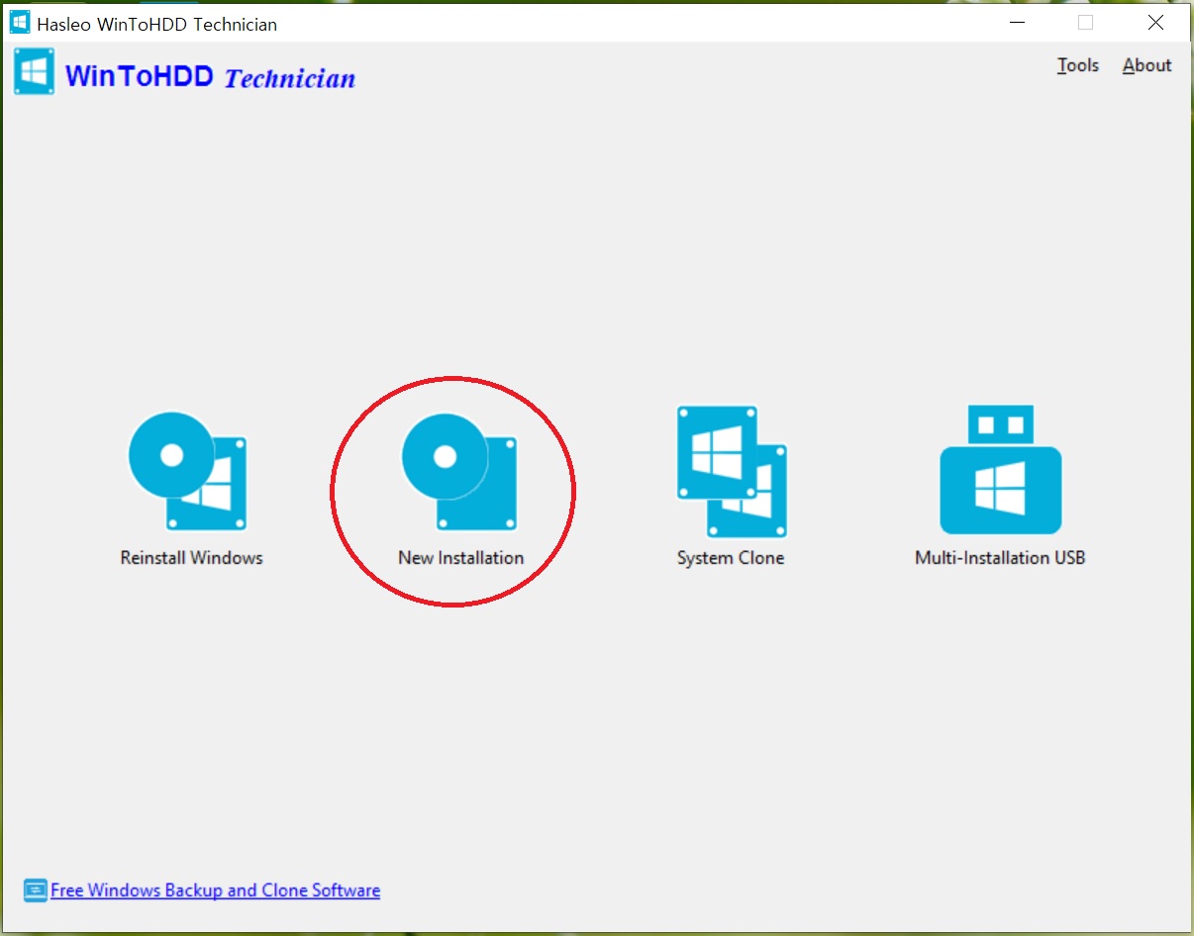Click the New Installation label
This screenshot has height=936, width=1194.
click(x=460, y=558)
